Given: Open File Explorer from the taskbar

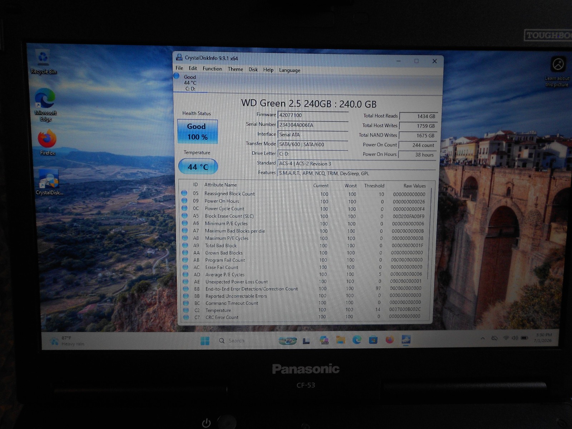Looking at the screenshot, I should pos(340,340).
